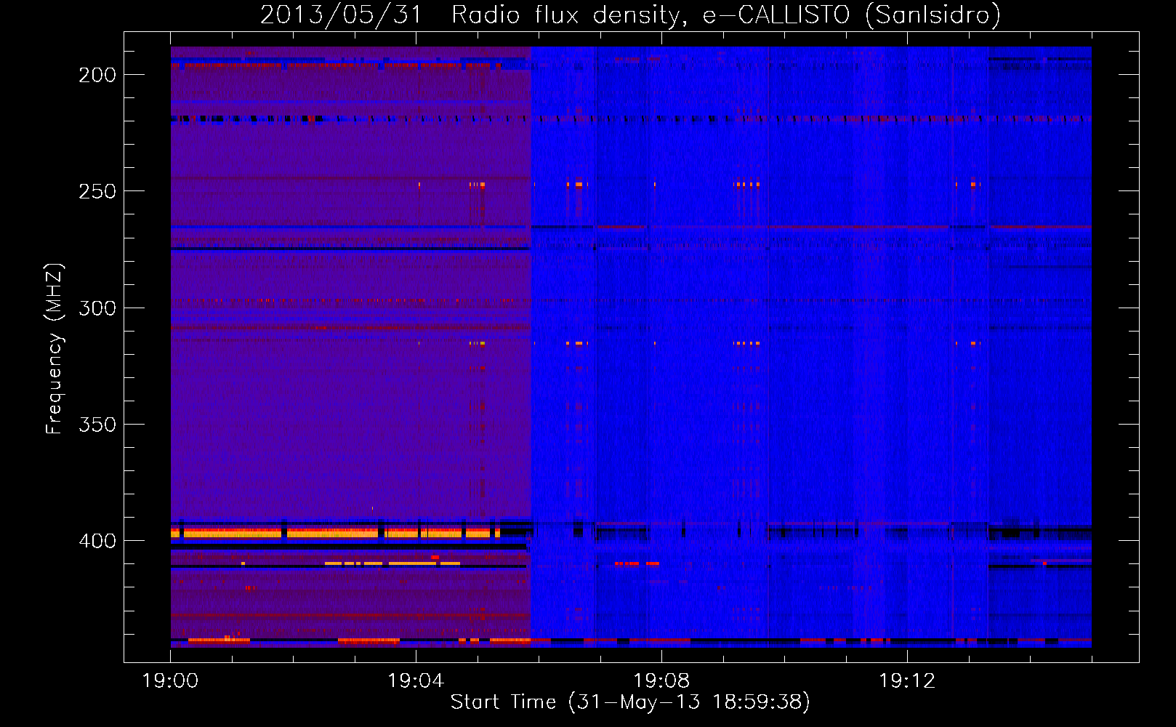Click the 400 frequency tick label
Screen dimensions: 1176x727
coord(97,541)
